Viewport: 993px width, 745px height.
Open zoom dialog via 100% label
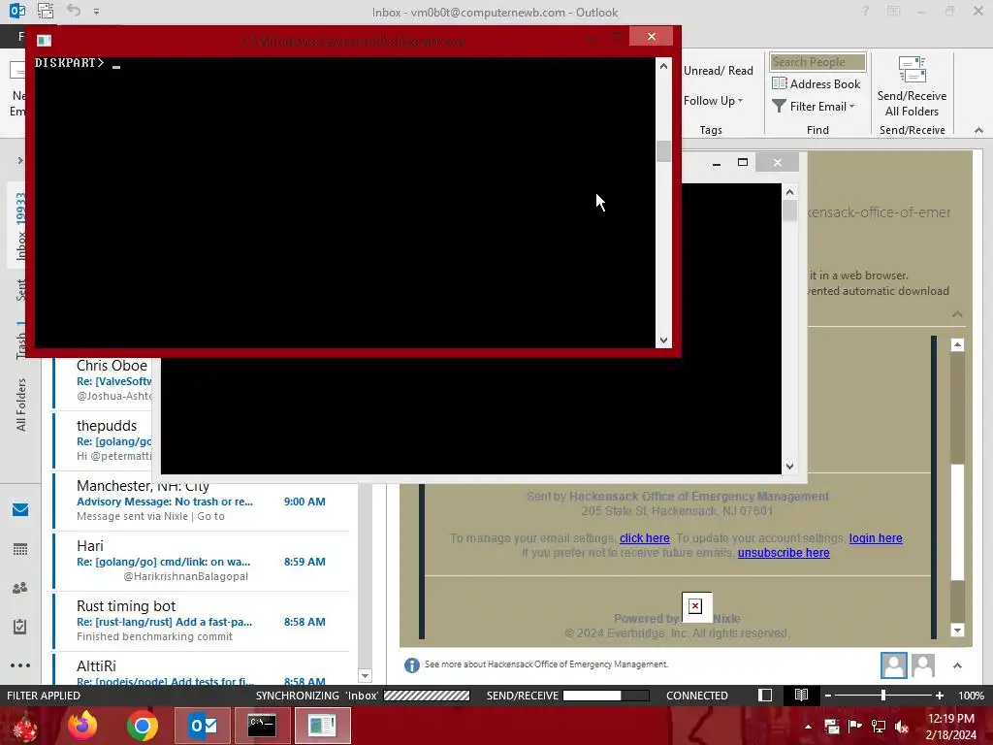(971, 696)
